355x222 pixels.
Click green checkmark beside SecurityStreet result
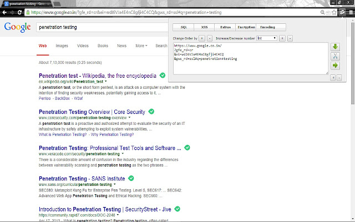click(x=177, y=209)
